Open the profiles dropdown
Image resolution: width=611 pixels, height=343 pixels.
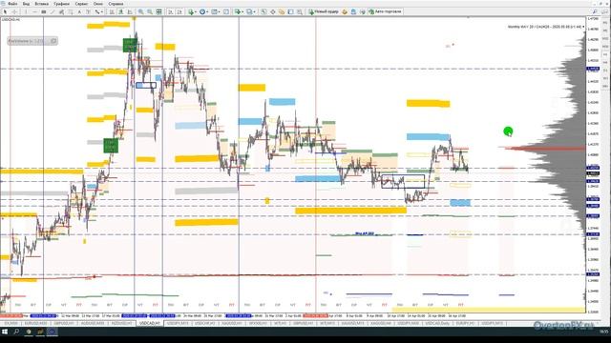[x=249, y=11]
